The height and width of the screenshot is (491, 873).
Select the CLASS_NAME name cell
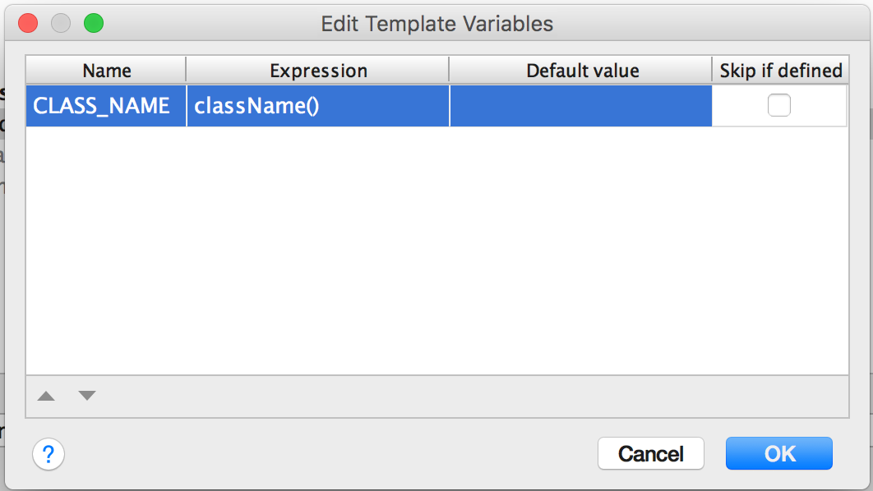pos(105,105)
